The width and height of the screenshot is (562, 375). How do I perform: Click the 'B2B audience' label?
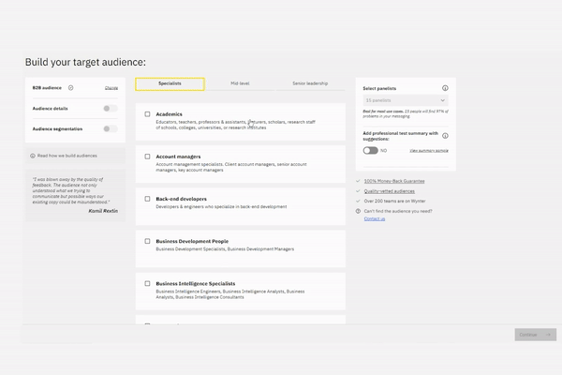tap(47, 88)
